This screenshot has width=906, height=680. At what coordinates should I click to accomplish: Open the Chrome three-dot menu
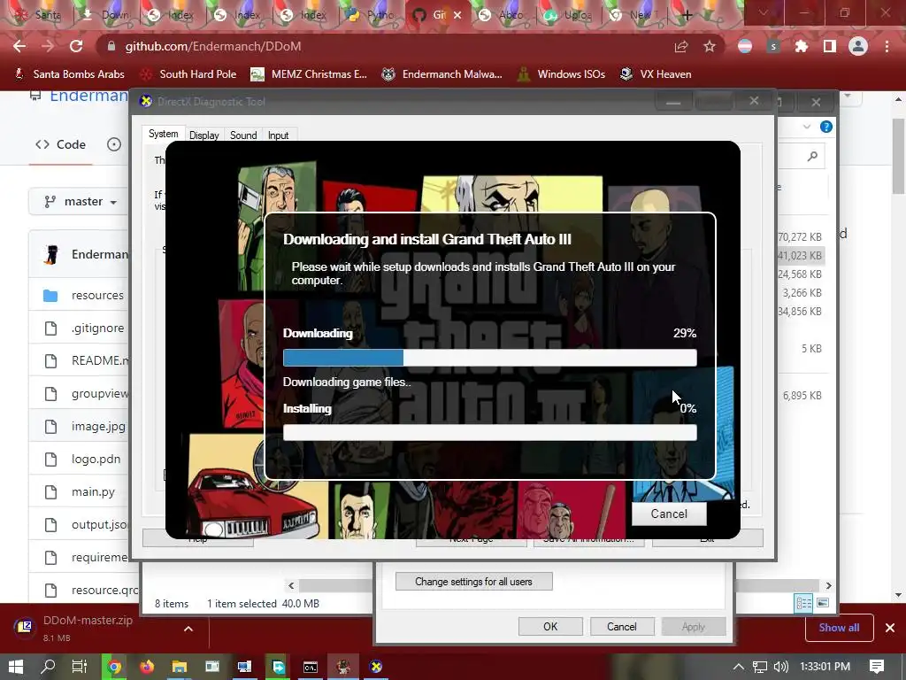click(x=887, y=46)
